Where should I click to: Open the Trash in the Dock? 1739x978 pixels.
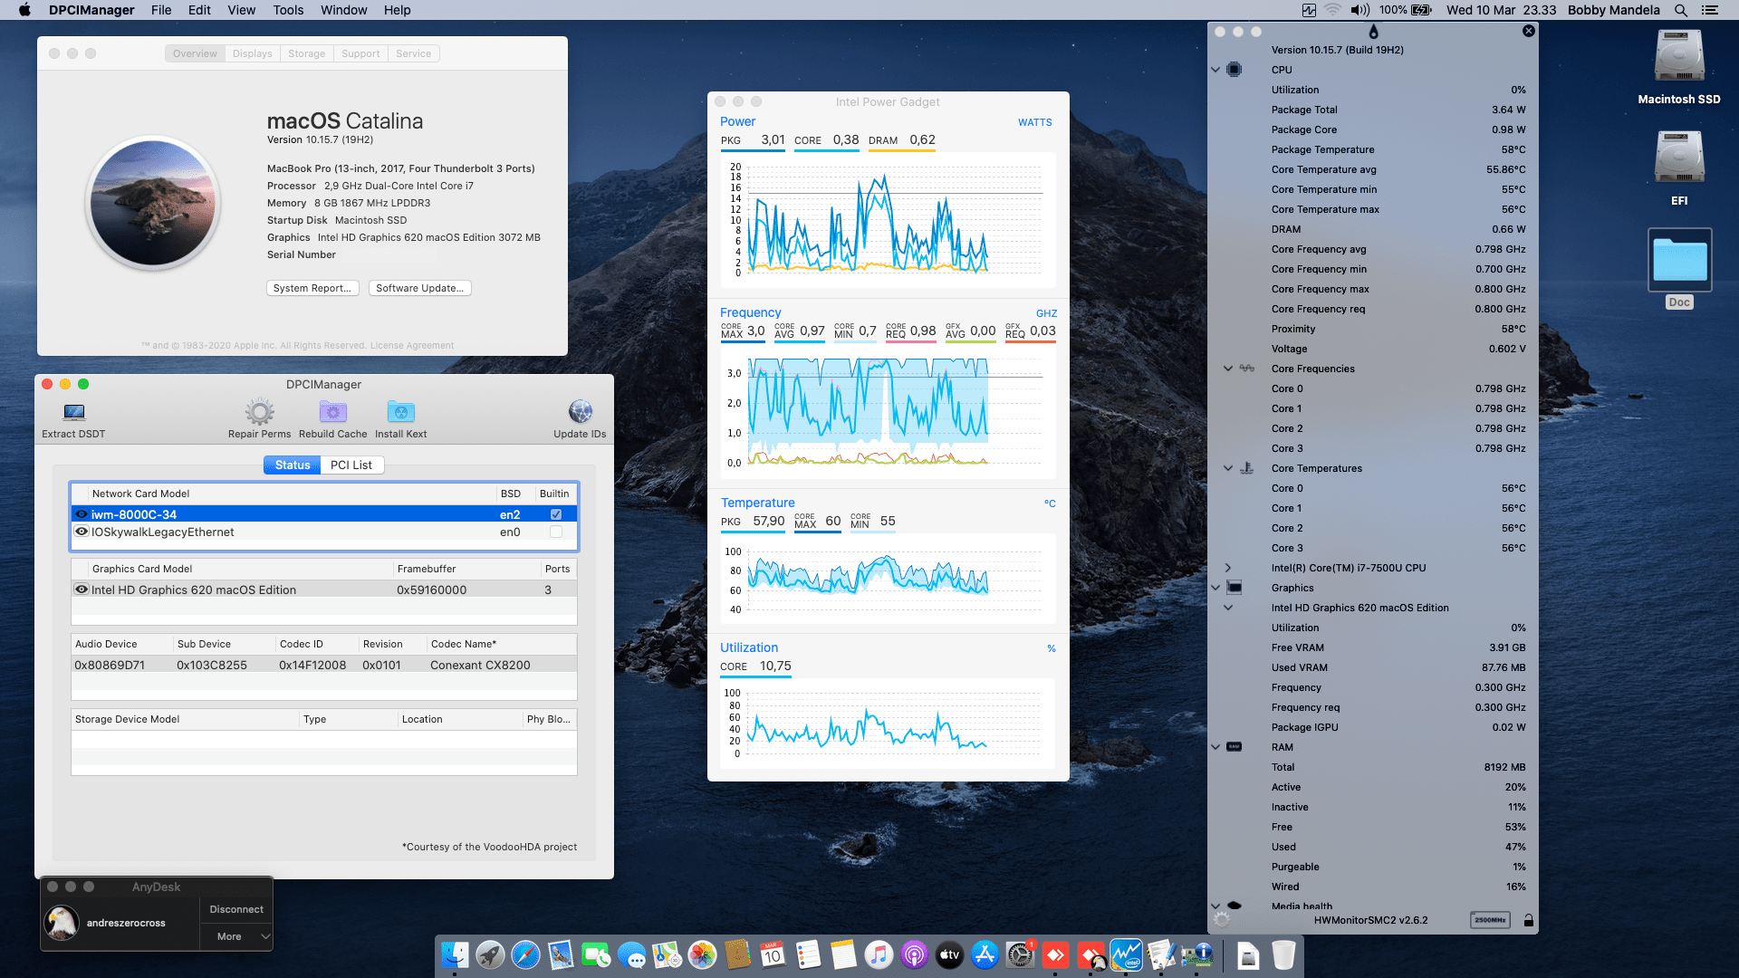click(1283, 954)
